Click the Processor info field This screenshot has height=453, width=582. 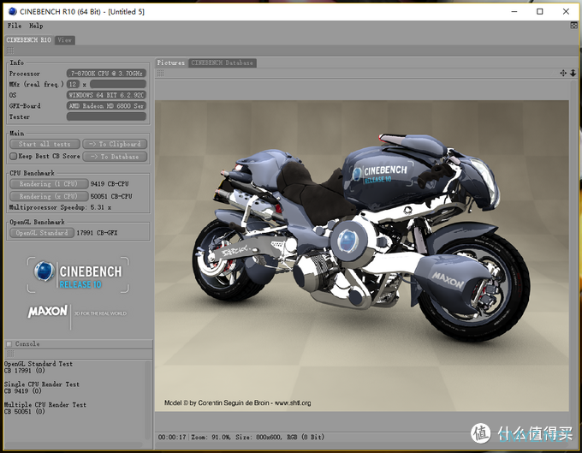(106, 74)
